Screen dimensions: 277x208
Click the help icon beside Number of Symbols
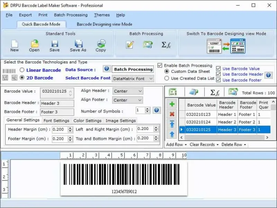click(x=157, y=110)
